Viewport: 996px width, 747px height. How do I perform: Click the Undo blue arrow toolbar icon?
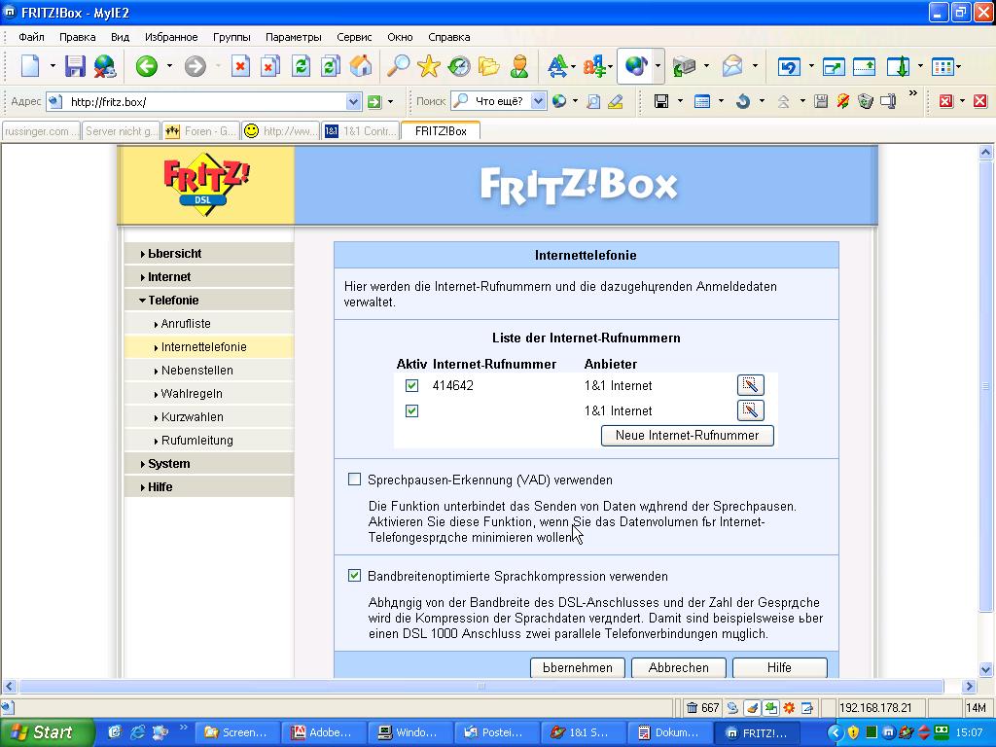click(789, 66)
